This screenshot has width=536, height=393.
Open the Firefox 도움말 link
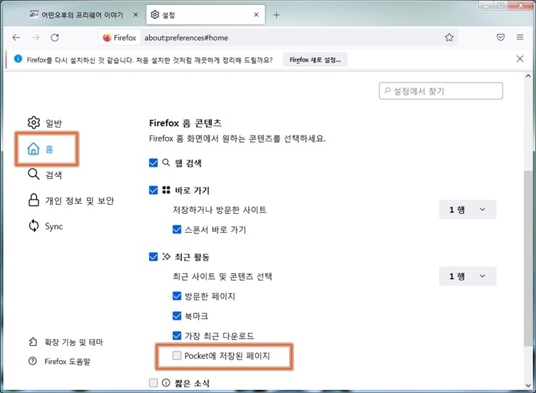coord(59,361)
